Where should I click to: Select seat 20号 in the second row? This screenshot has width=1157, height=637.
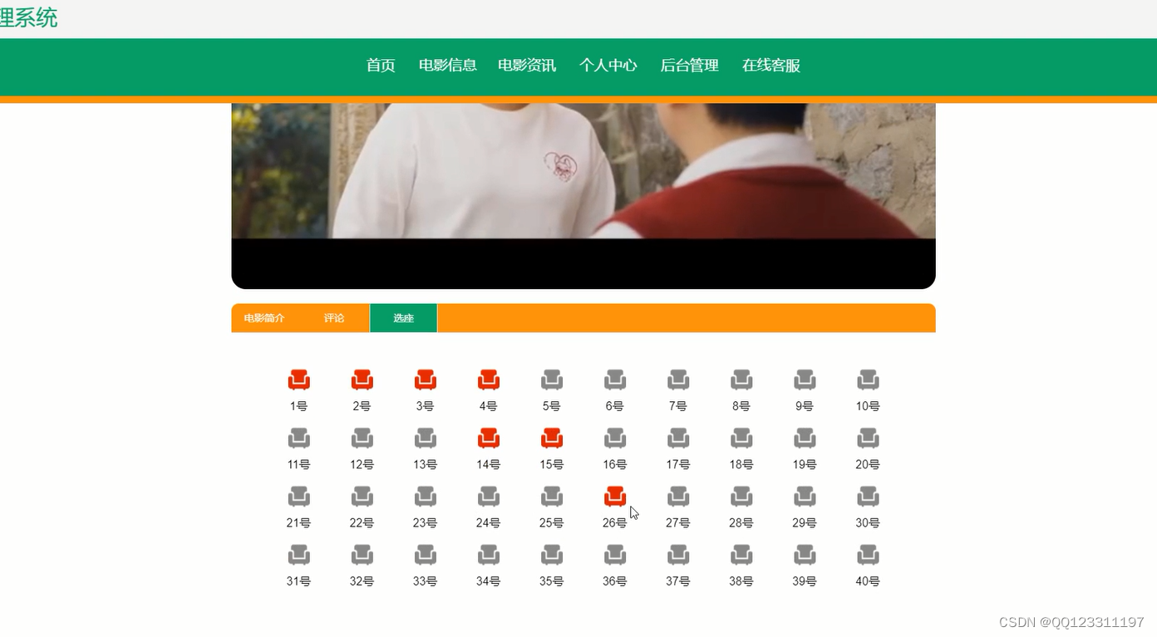click(x=868, y=438)
